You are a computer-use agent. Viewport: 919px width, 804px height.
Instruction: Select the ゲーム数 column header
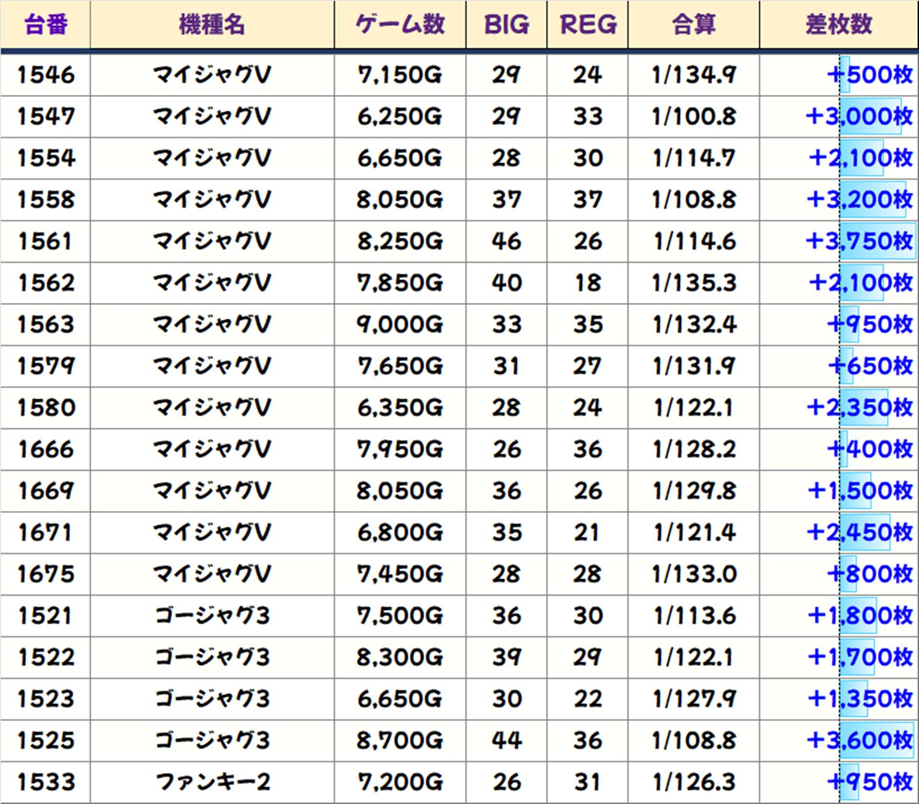point(400,25)
